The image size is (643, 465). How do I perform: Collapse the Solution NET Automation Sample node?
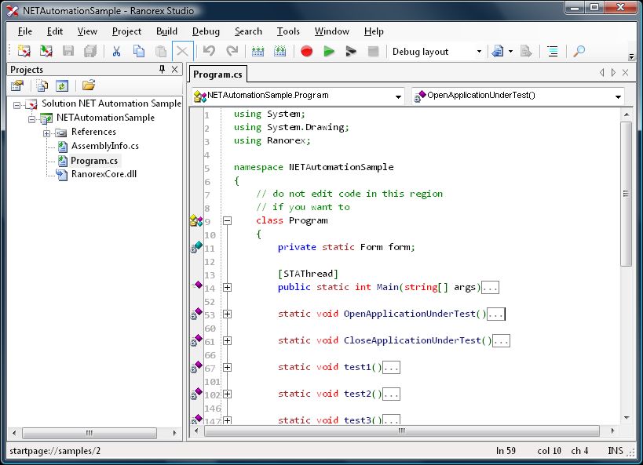coord(16,105)
